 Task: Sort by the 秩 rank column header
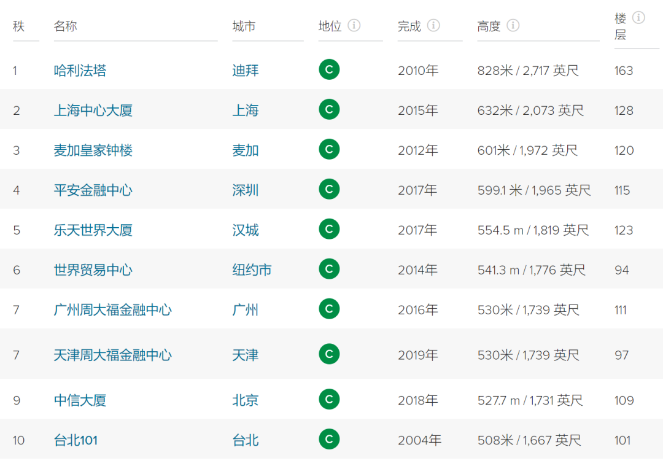click(19, 26)
